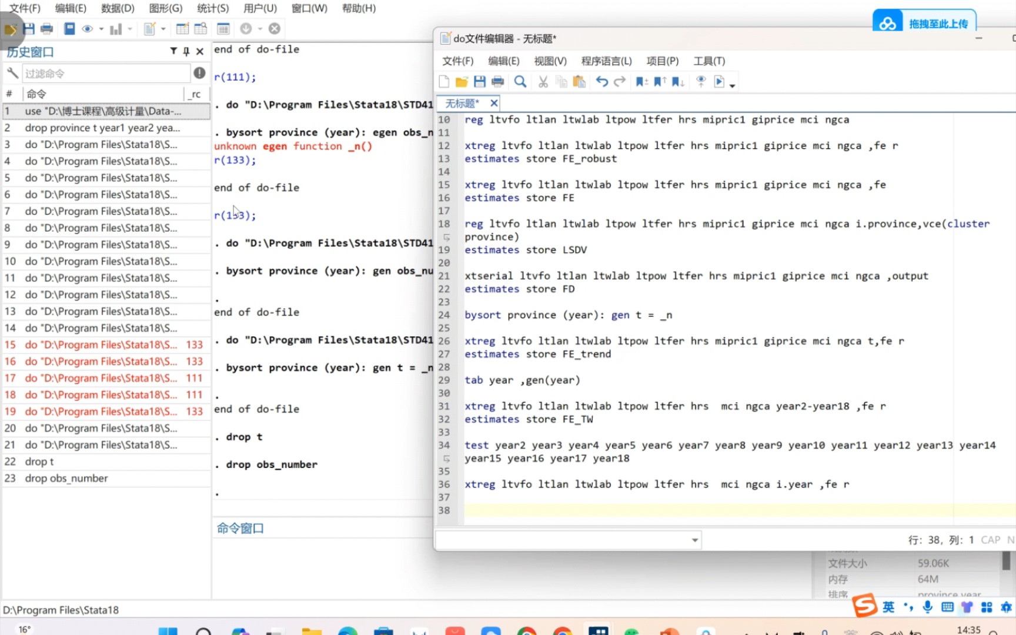This screenshot has width=1016, height=635.
Task: Open the Data Browser icon with magnifier
Action: click(x=200, y=28)
